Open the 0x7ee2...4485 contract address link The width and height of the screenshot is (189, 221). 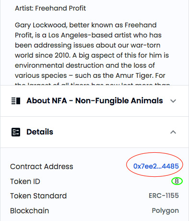point(156,166)
